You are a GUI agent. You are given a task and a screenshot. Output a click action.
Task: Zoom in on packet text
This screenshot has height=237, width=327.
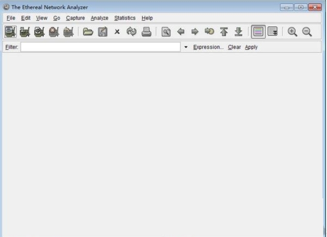click(293, 32)
